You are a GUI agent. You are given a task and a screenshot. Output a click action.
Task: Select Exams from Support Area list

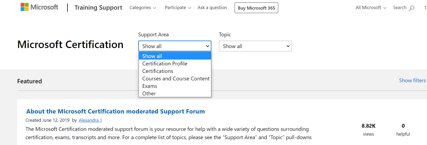click(175, 86)
